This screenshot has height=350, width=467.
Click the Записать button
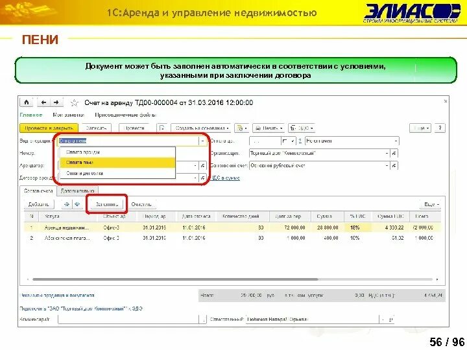pyautogui.click(x=96, y=128)
